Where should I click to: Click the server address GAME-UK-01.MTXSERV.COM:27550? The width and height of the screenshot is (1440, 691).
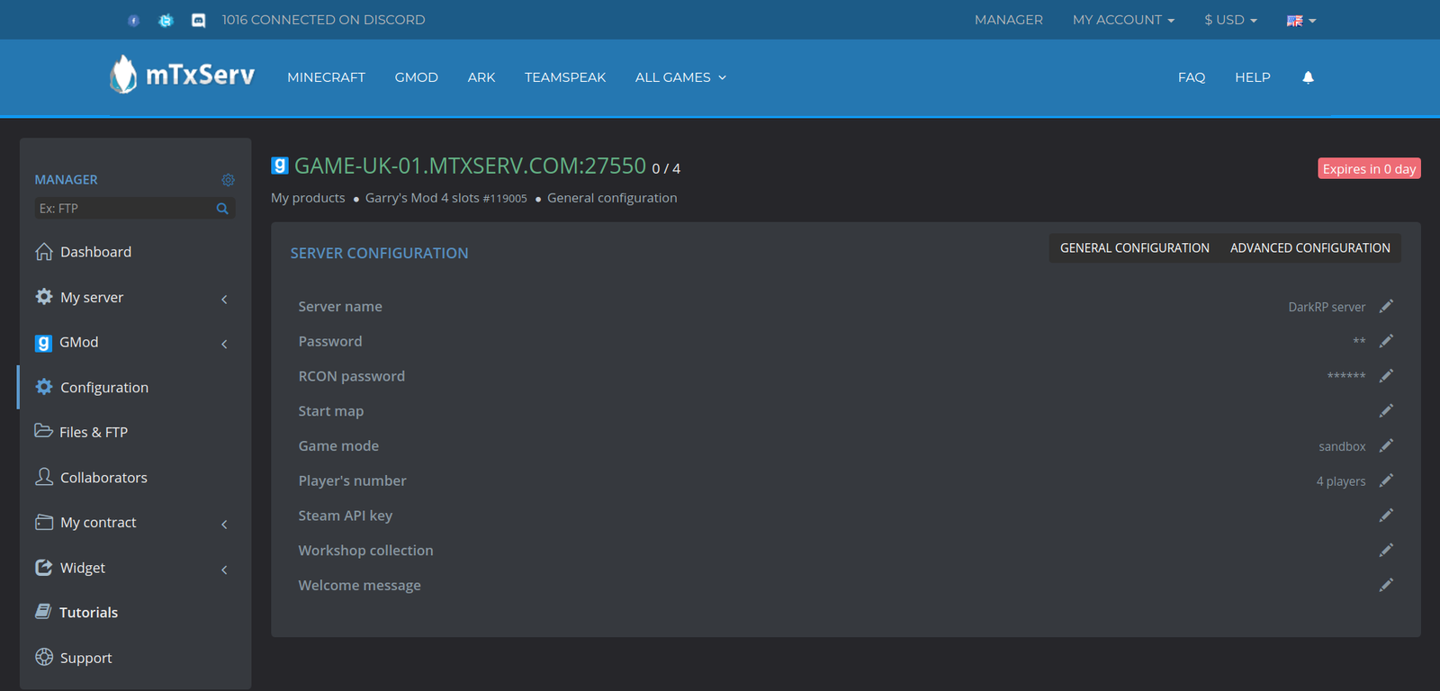470,166
